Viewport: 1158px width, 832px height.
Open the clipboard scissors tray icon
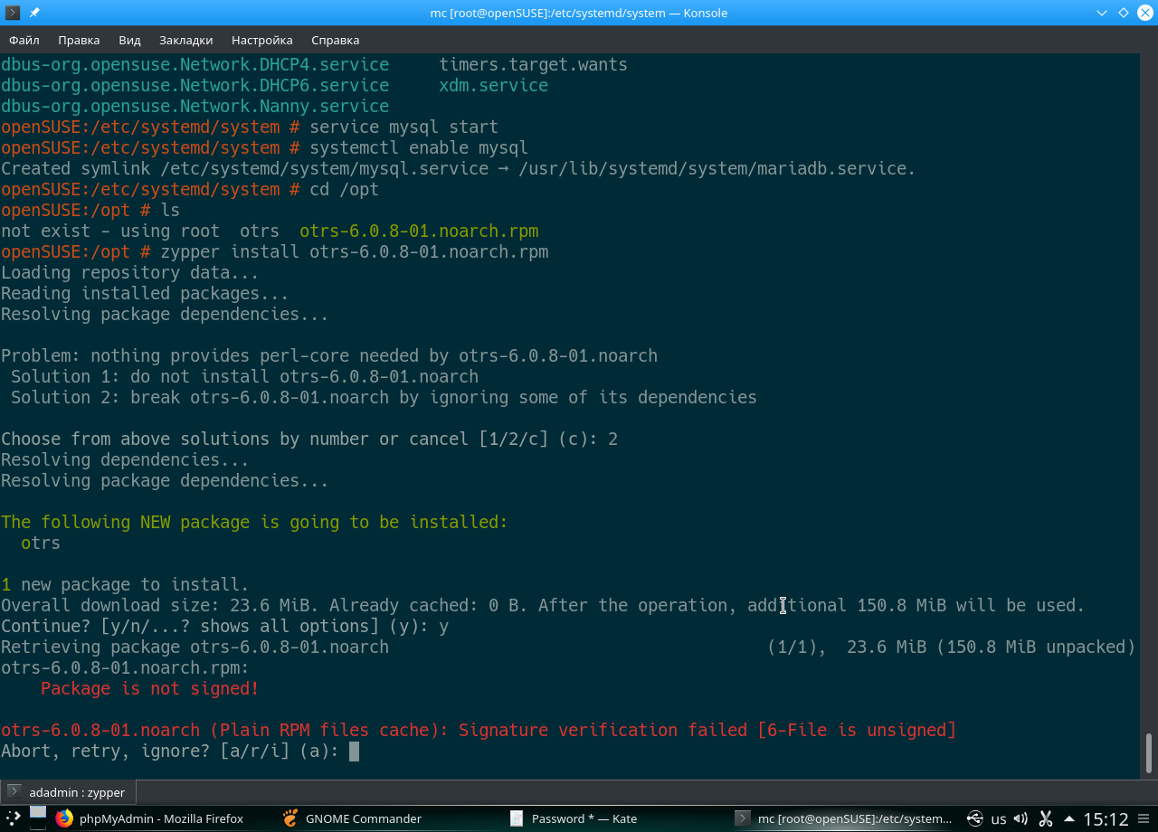[1045, 818]
